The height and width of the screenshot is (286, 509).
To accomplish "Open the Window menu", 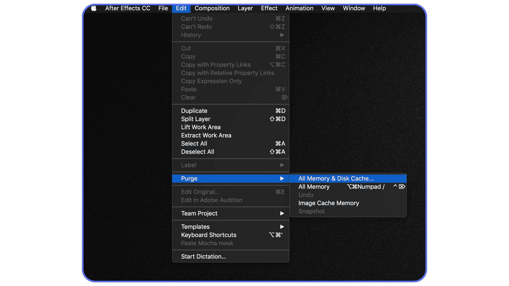I will tap(354, 8).
